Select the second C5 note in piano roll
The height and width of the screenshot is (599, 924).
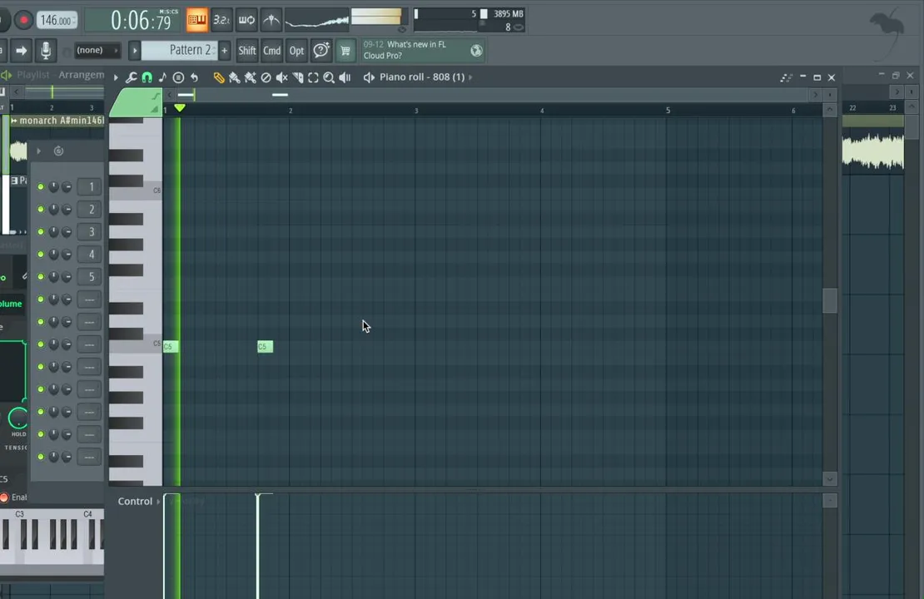(266, 346)
